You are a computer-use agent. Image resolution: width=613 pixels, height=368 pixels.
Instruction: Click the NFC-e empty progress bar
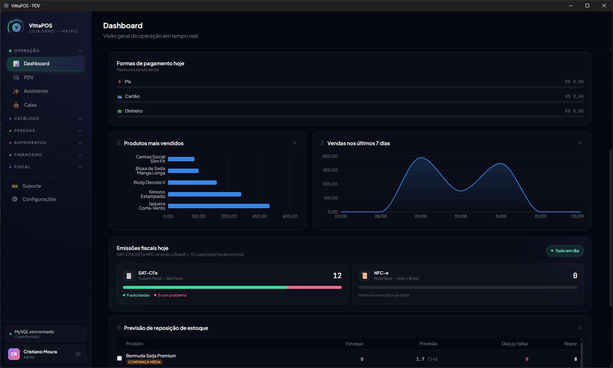click(x=468, y=287)
